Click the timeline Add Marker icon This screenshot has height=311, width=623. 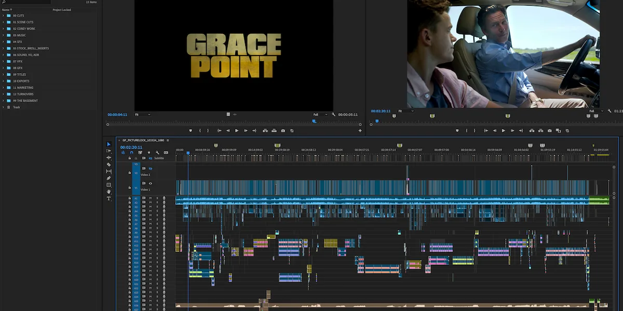pos(148,152)
